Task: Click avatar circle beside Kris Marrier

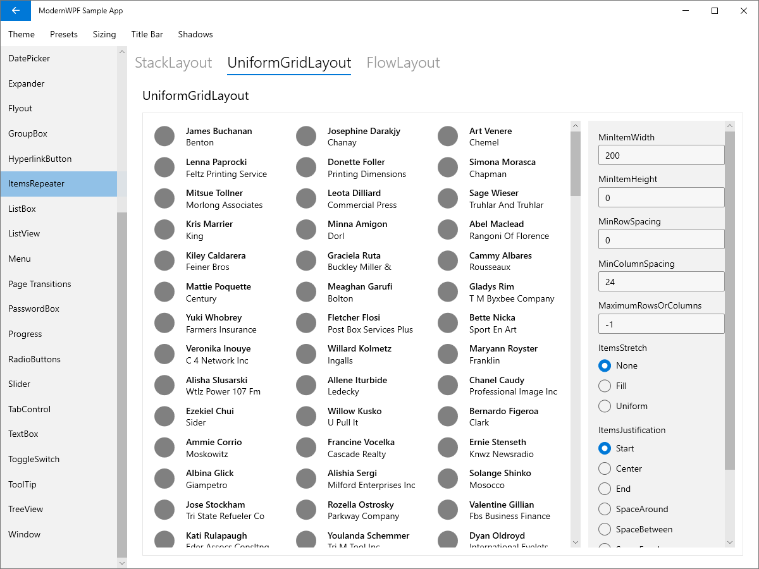Action: click(164, 229)
